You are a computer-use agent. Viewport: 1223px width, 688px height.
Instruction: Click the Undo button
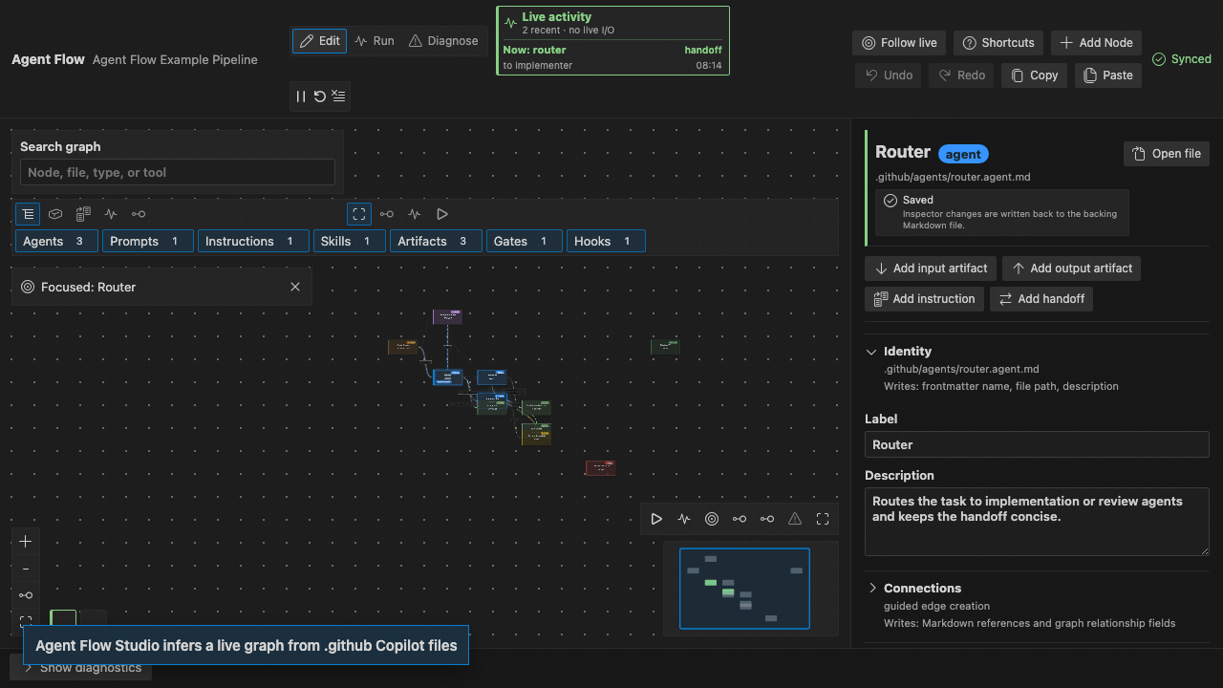889,75
